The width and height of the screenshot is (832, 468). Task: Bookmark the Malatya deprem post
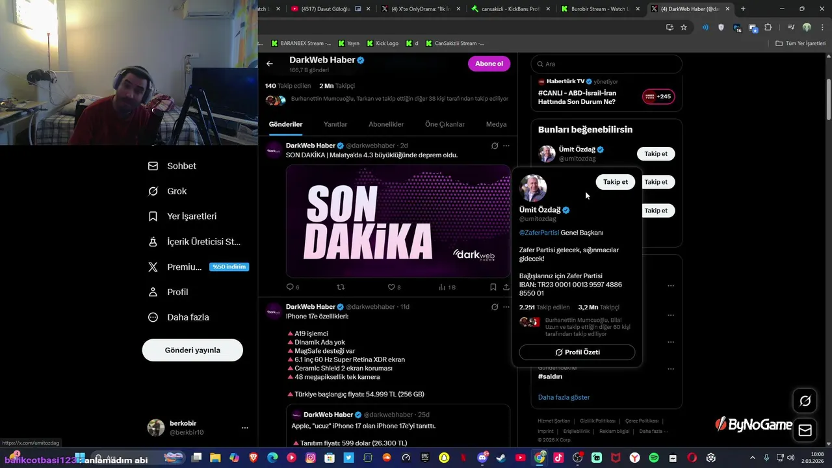(x=493, y=287)
